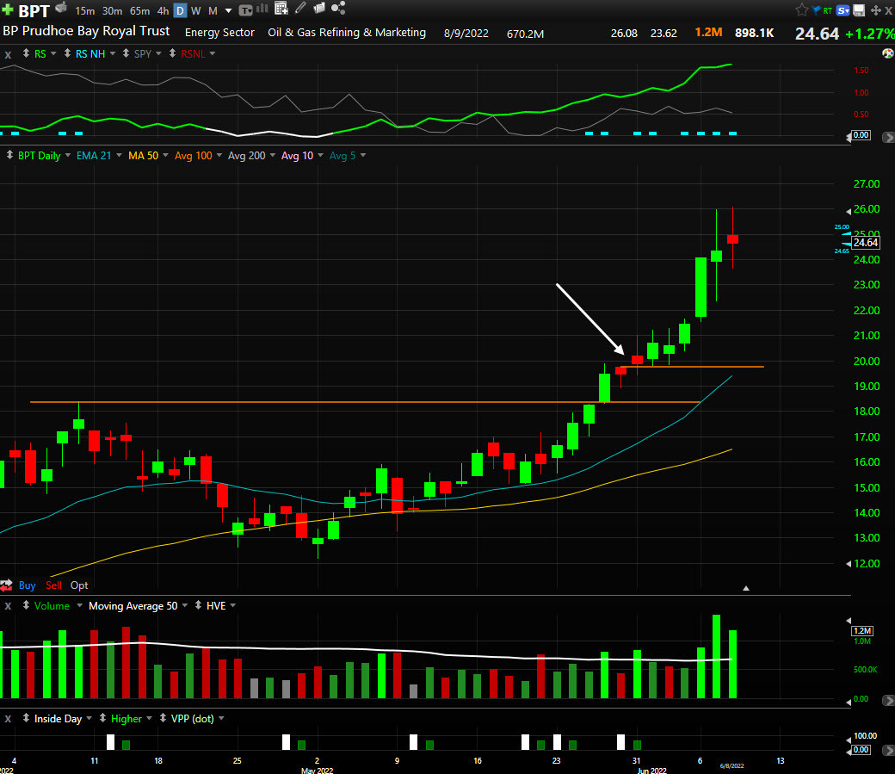Click reorder arrows beside Higher label

coord(102,718)
